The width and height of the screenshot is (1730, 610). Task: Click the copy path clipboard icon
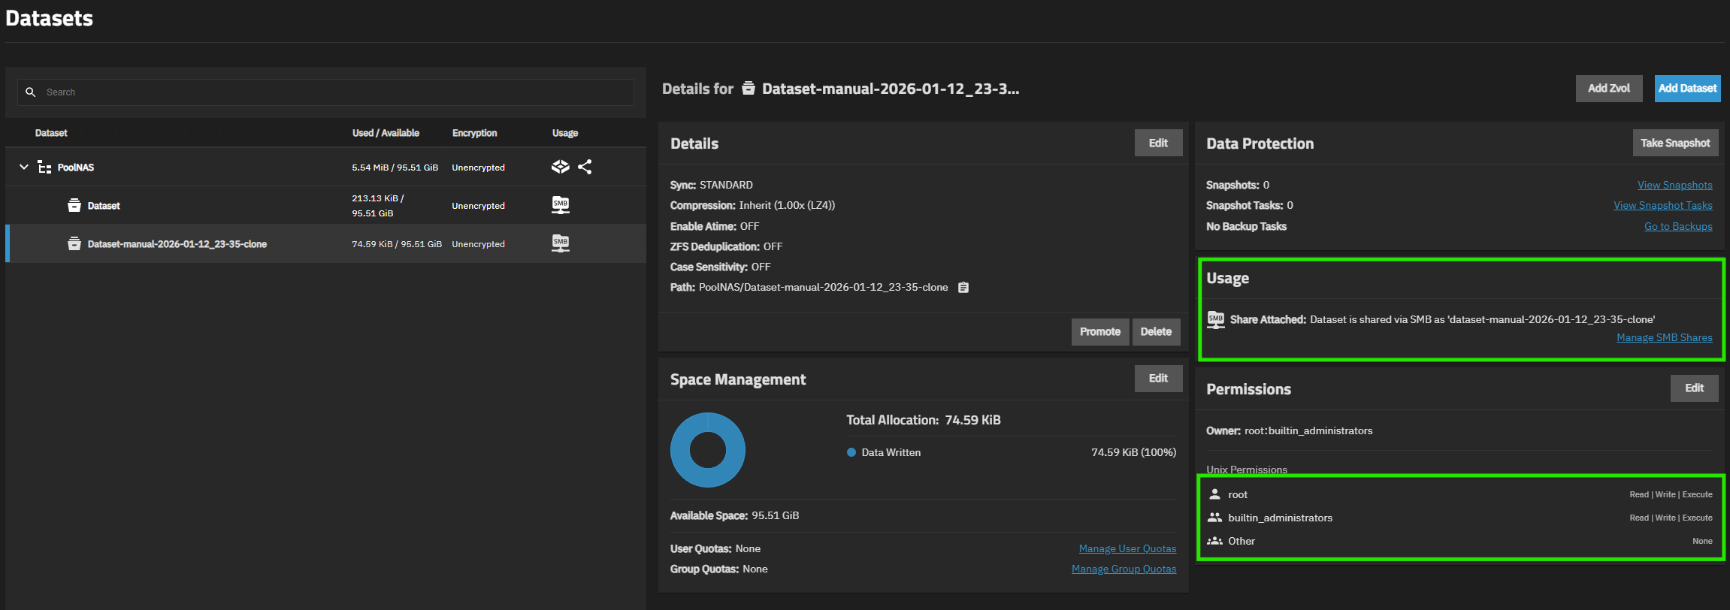963,288
